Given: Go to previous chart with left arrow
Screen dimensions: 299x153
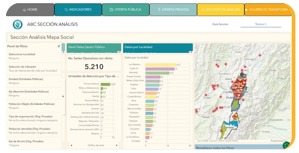Looking at the screenshot, I should pos(71,145).
